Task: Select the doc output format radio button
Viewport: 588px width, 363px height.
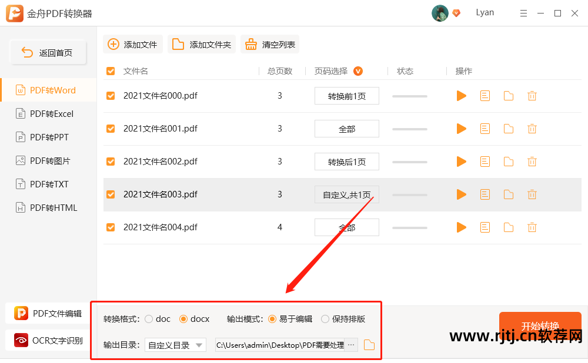Action: tap(149, 319)
